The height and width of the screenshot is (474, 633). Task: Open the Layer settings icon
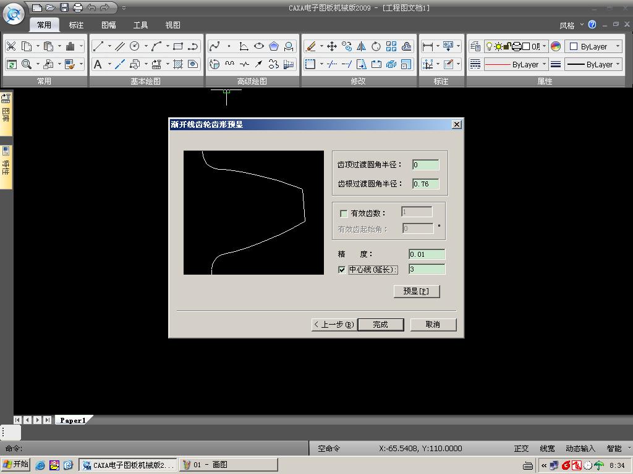tap(475, 46)
